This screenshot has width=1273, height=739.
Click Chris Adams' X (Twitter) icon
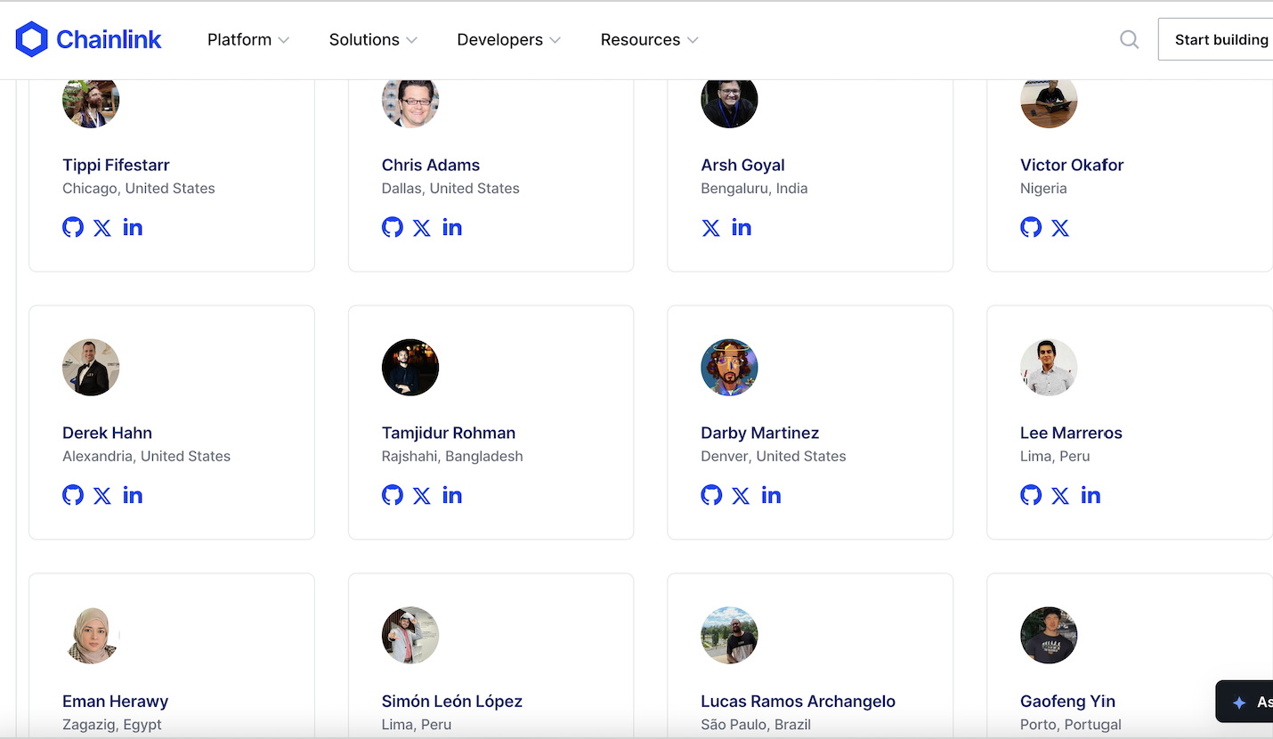pos(422,228)
